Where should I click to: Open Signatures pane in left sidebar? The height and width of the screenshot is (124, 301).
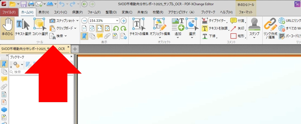[x=4, y=102]
